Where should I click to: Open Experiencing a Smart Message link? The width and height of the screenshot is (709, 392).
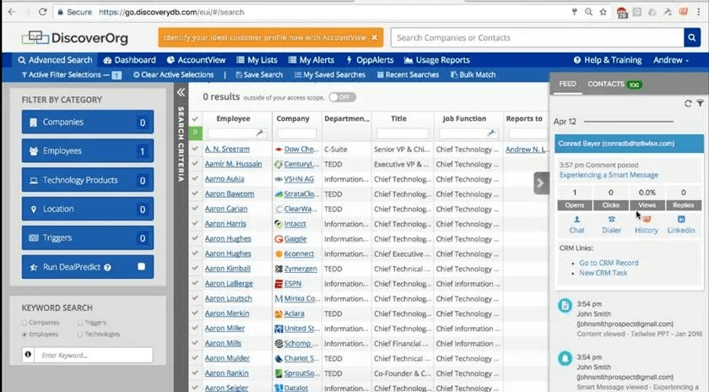point(609,175)
